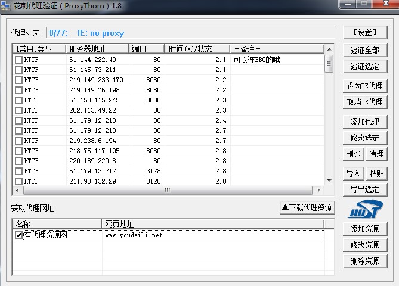The height and width of the screenshot is (286, 399).
Task: Click horizontal scrollbar left arrow
Action: [17, 190]
